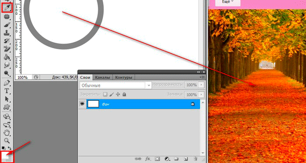Screen dimensions: 306x163
Task: Pick the Hand tool
Action: (7, 132)
